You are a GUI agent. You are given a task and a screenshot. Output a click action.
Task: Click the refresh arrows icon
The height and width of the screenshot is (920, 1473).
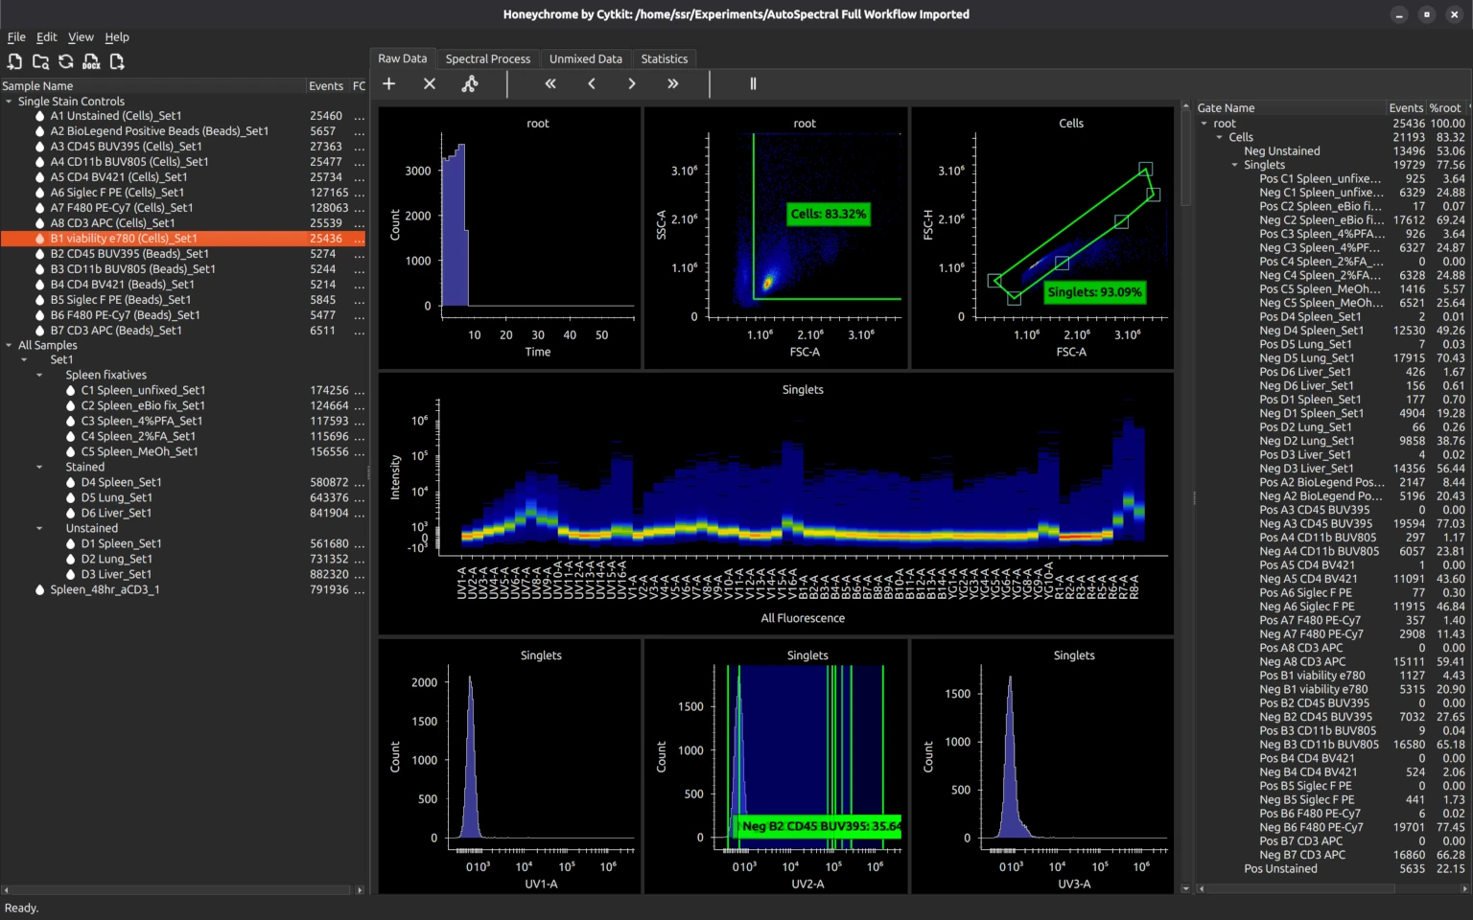coord(66,61)
